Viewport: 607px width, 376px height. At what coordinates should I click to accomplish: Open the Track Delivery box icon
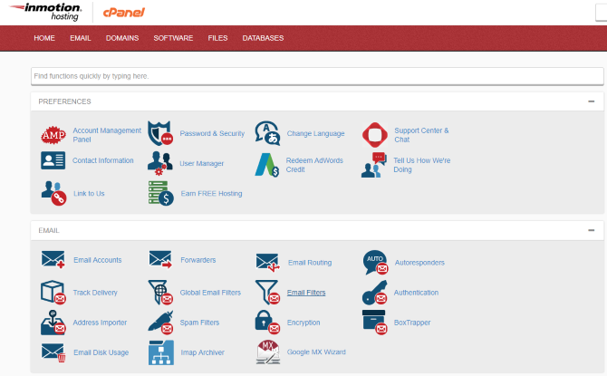[53, 293]
